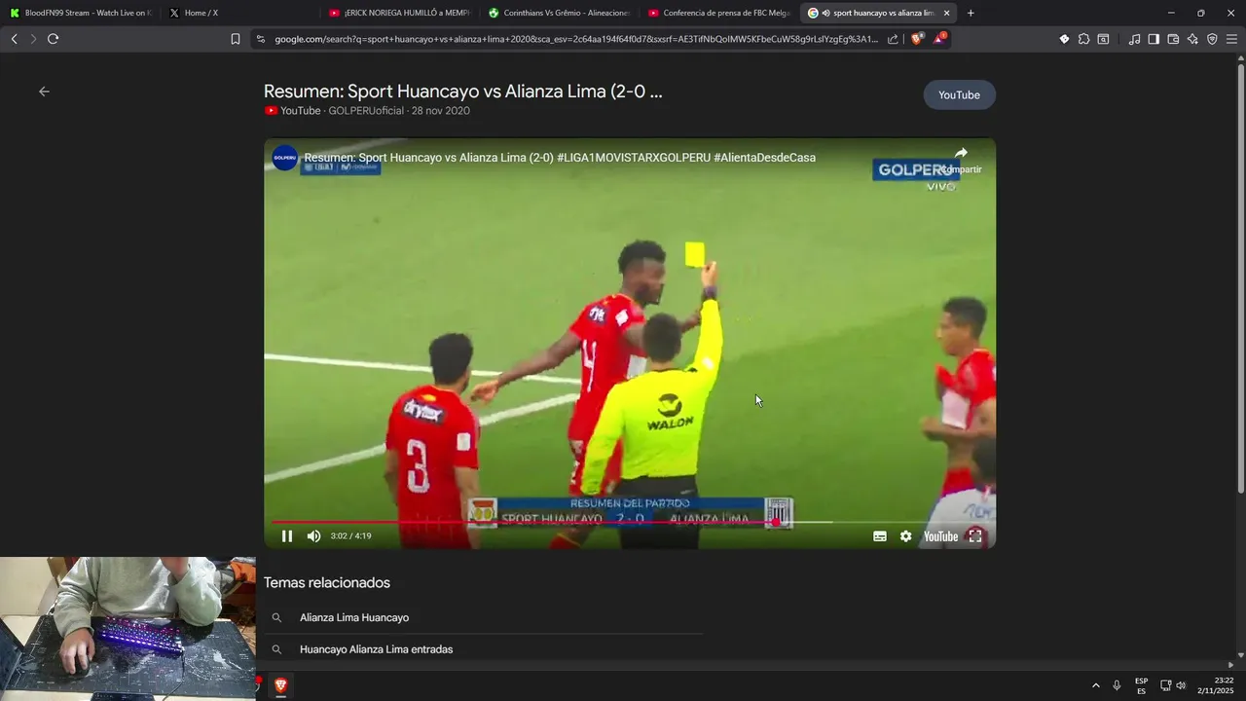Screen dimensions: 1246x701
Task: Click the YouTube logo in player controls
Action: (x=940, y=535)
